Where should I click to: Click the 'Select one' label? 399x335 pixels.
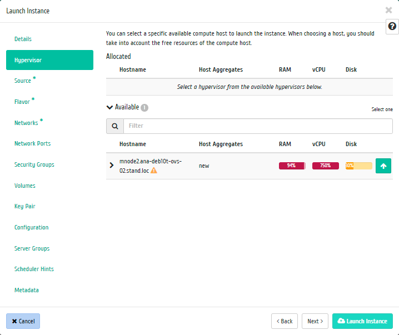pyautogui.click(x=382, y=109)
